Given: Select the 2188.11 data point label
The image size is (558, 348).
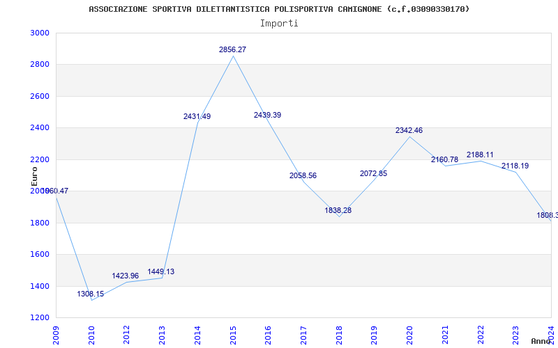Looking at the screenshot, I should [480, 155].
